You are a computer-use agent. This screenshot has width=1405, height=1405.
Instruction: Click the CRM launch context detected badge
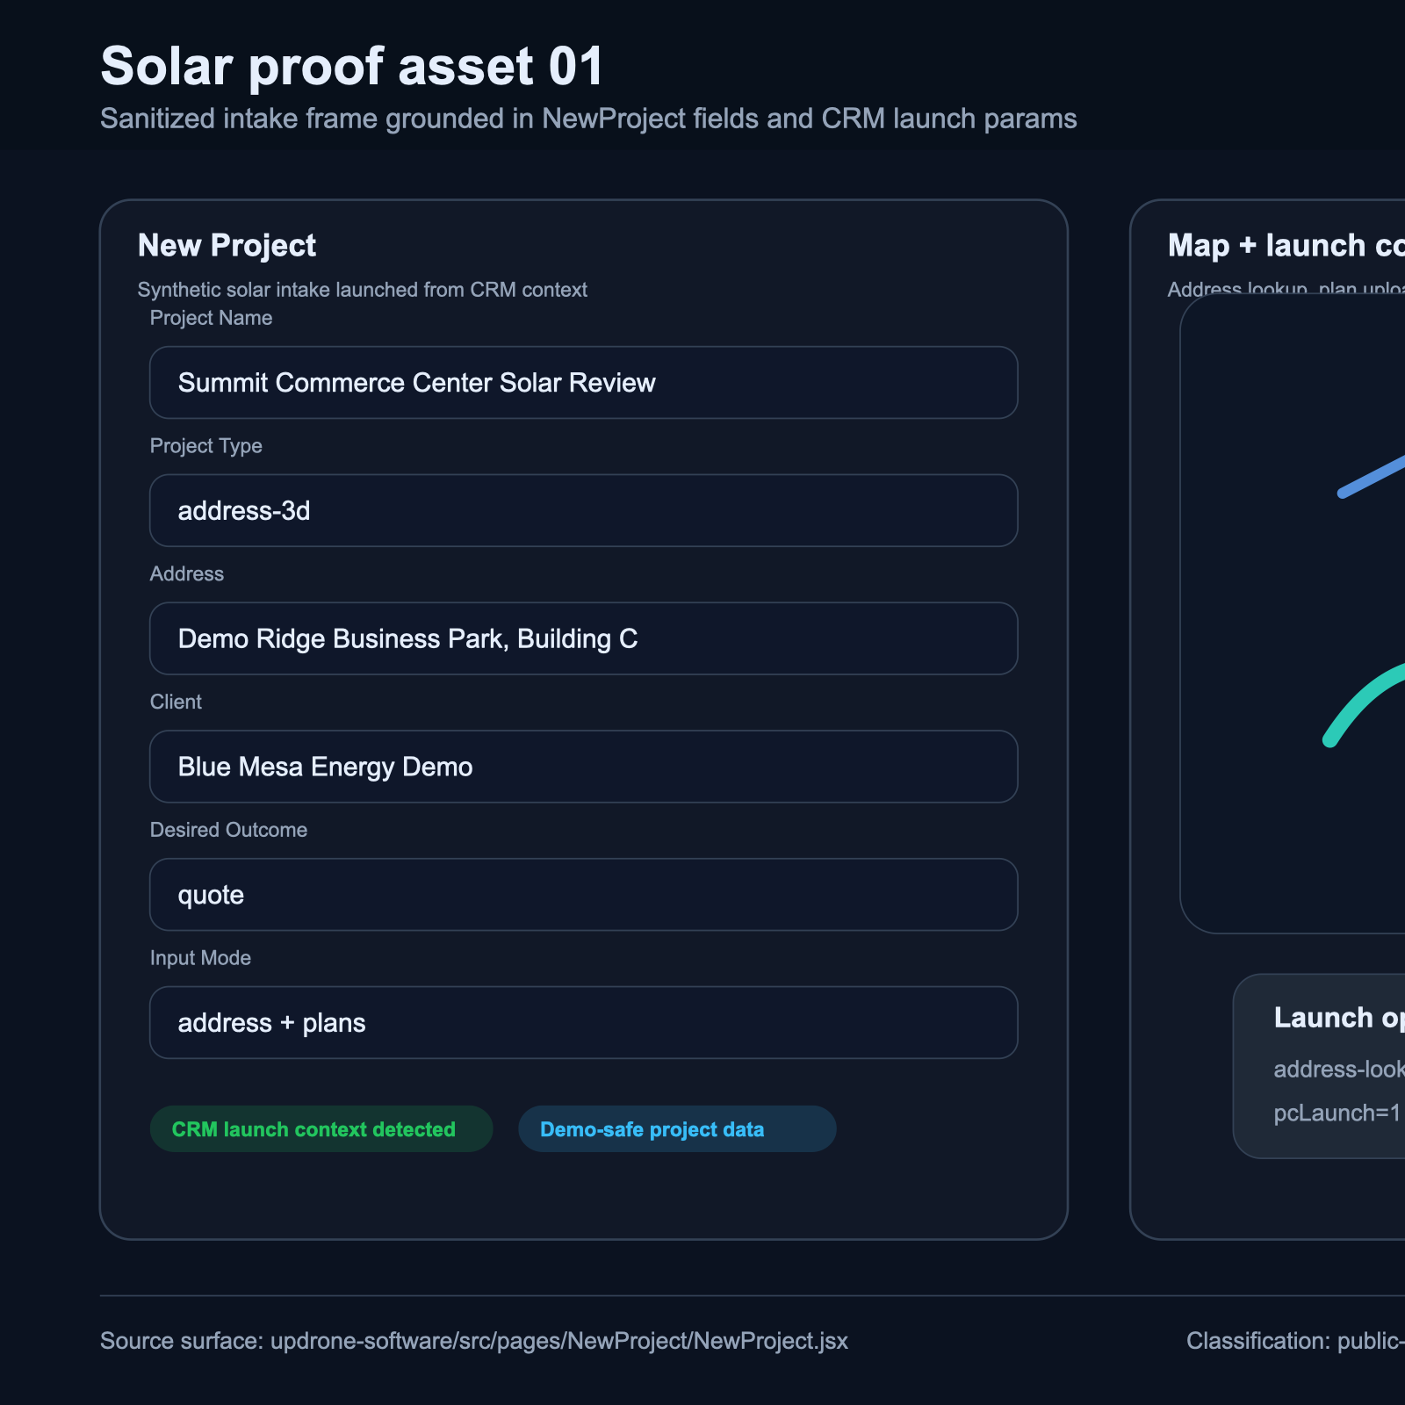[321, 1128]
